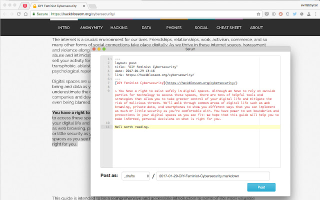Screen dimensions: 320x200
Task: Click the dark clock extension icon
Action: pyautogui.click(x=301, y=14)
